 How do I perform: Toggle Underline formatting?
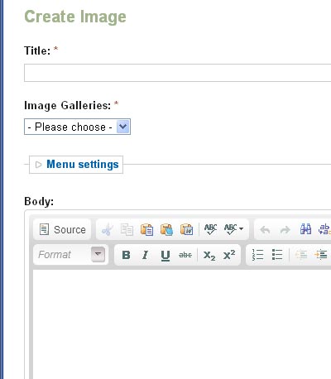point(165,255)
